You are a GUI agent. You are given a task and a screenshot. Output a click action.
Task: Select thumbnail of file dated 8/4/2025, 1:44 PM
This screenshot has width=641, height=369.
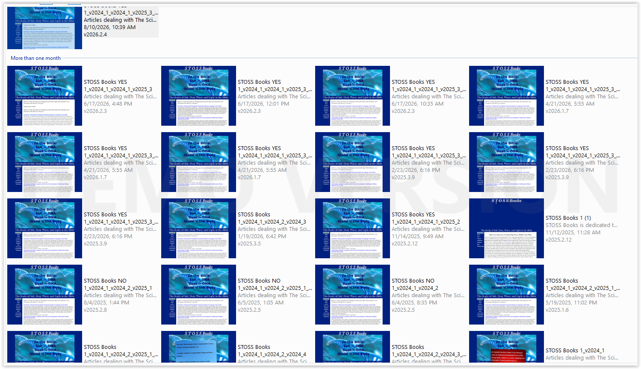(x=44, y=295)
